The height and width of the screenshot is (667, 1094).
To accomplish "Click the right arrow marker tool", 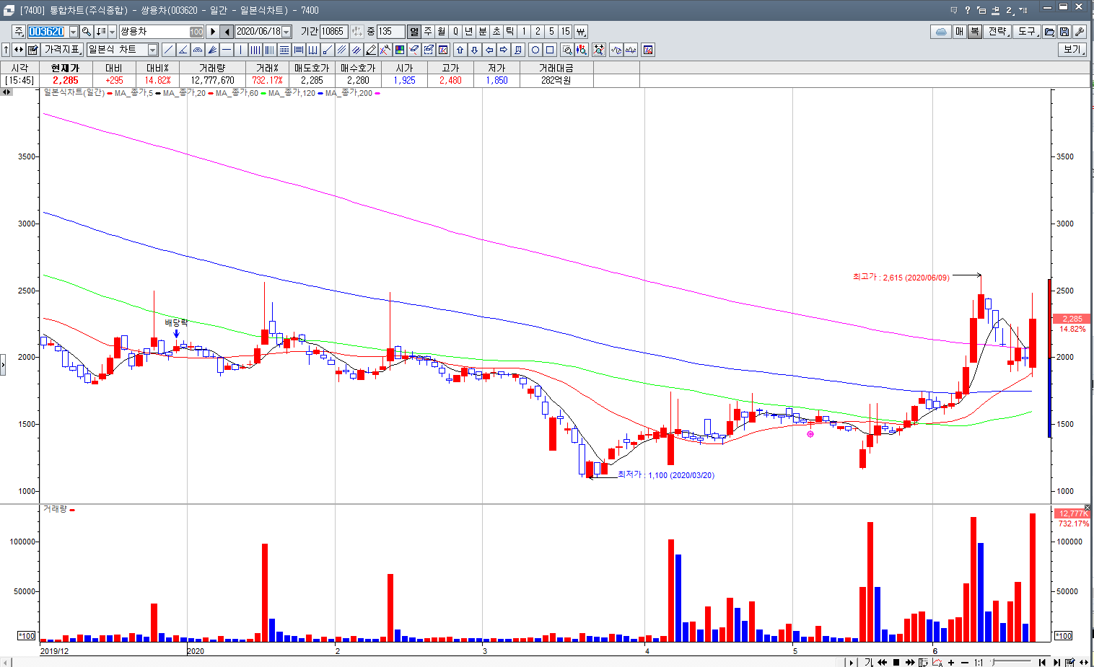I will [503, 50].
